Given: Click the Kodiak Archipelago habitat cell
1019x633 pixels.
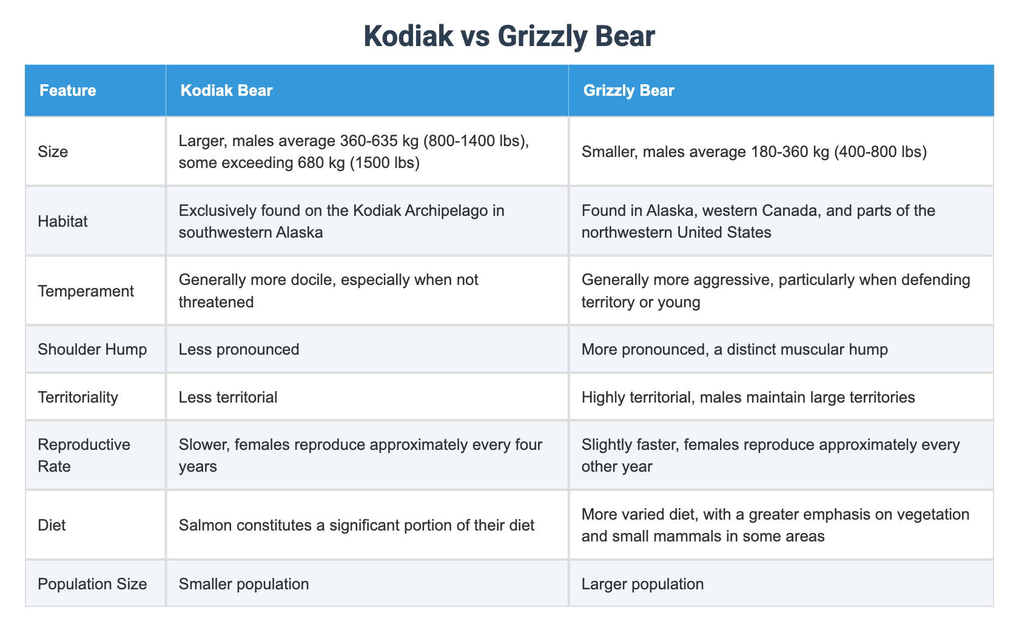Looking at the screenshot, I should click(x=341, y=221).
